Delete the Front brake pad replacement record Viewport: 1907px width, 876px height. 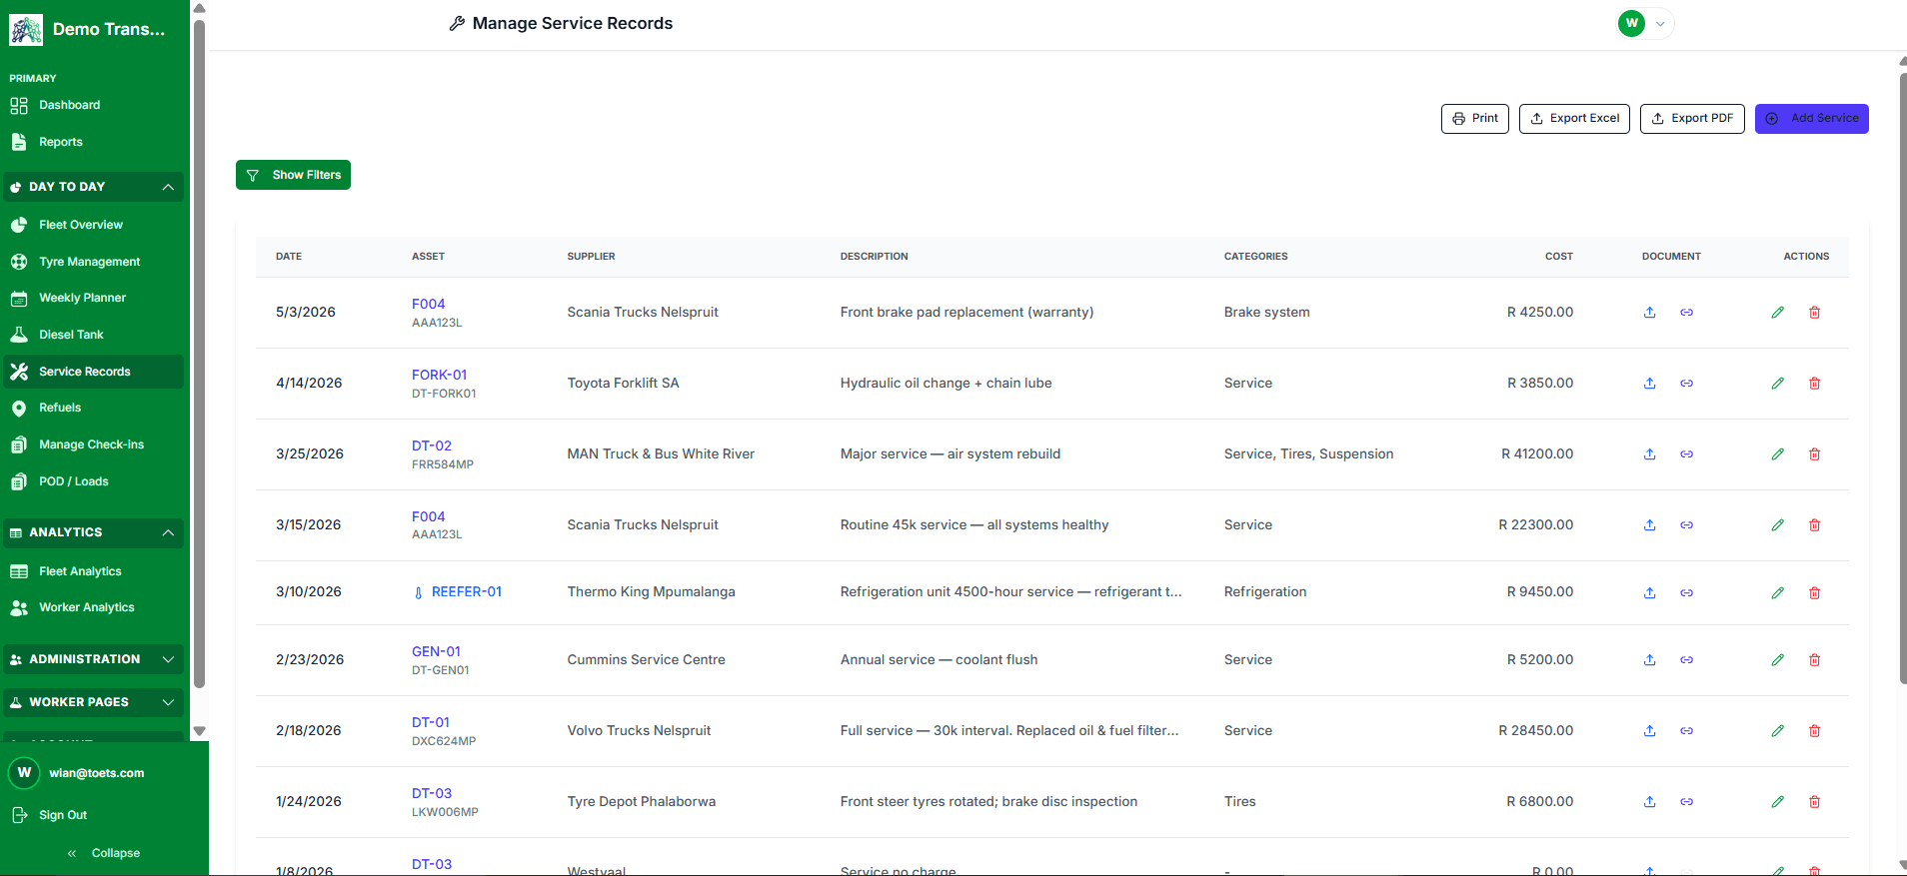(1815, 313)
